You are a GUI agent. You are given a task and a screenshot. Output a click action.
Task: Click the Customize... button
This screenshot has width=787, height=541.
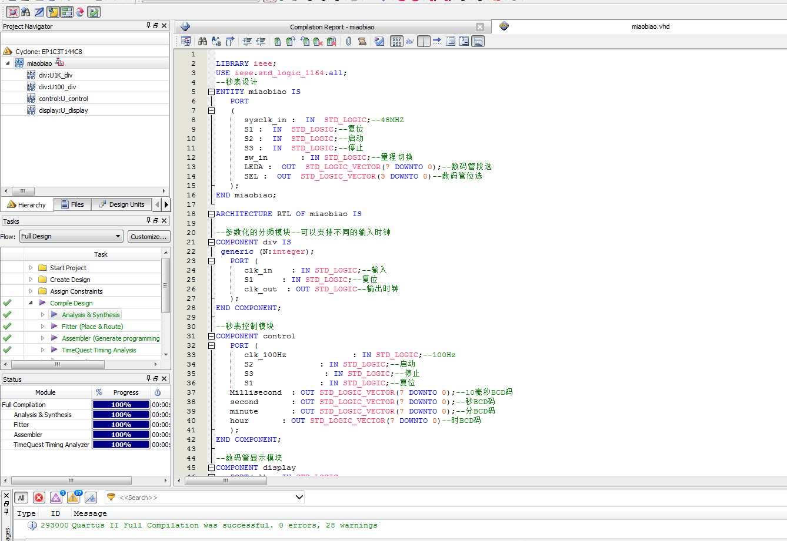[x=149, y=236]
